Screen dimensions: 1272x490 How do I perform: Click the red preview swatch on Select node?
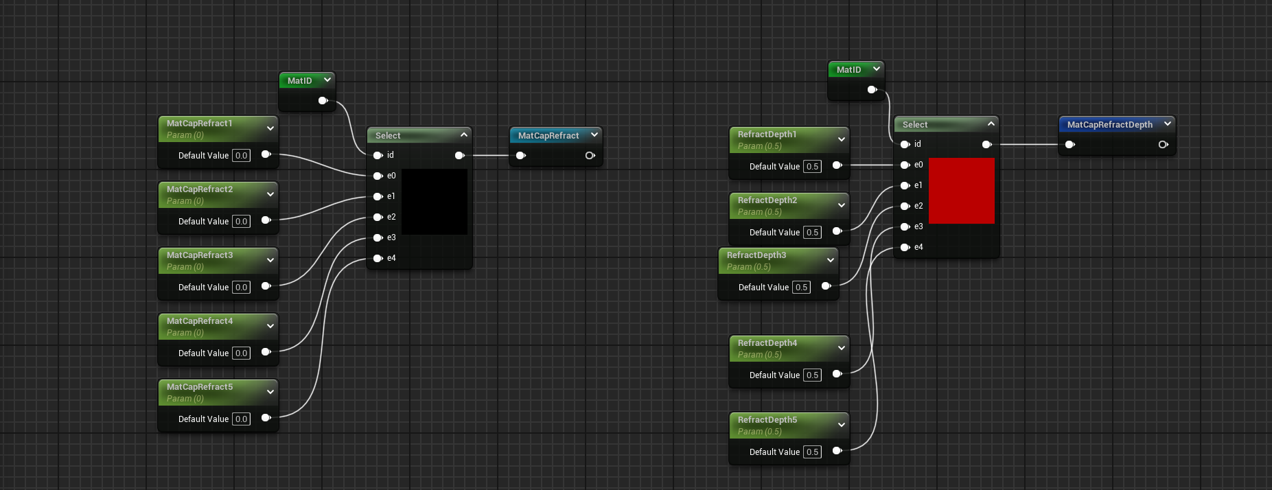coord(961,191)
